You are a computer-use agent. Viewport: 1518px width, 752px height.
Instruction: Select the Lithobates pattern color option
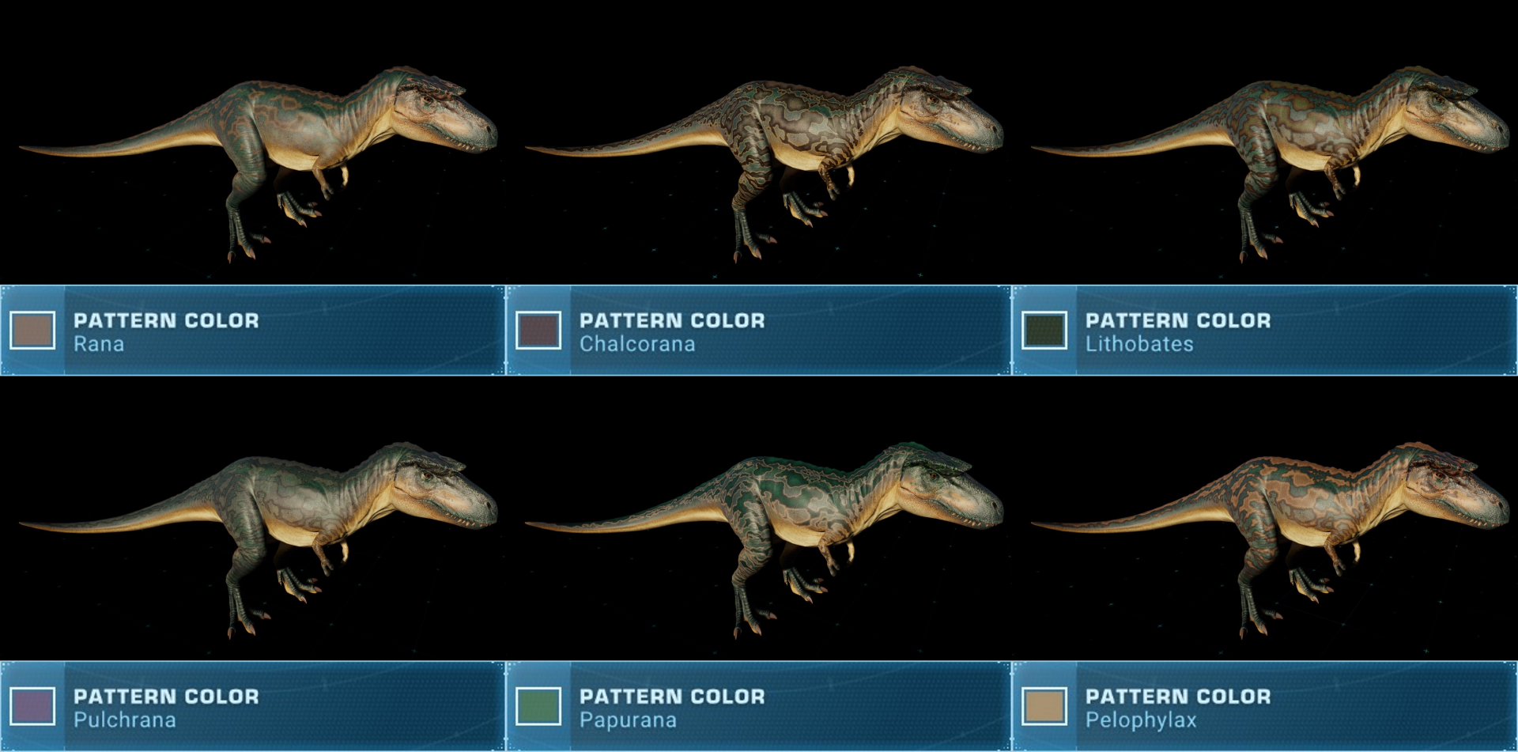click(1265, 331)
